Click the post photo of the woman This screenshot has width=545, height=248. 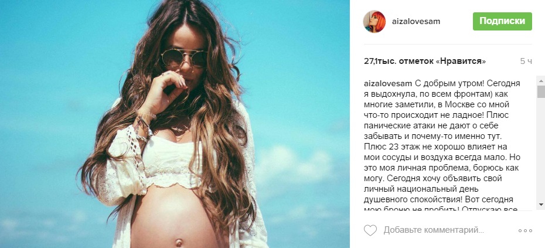(175, 124)
